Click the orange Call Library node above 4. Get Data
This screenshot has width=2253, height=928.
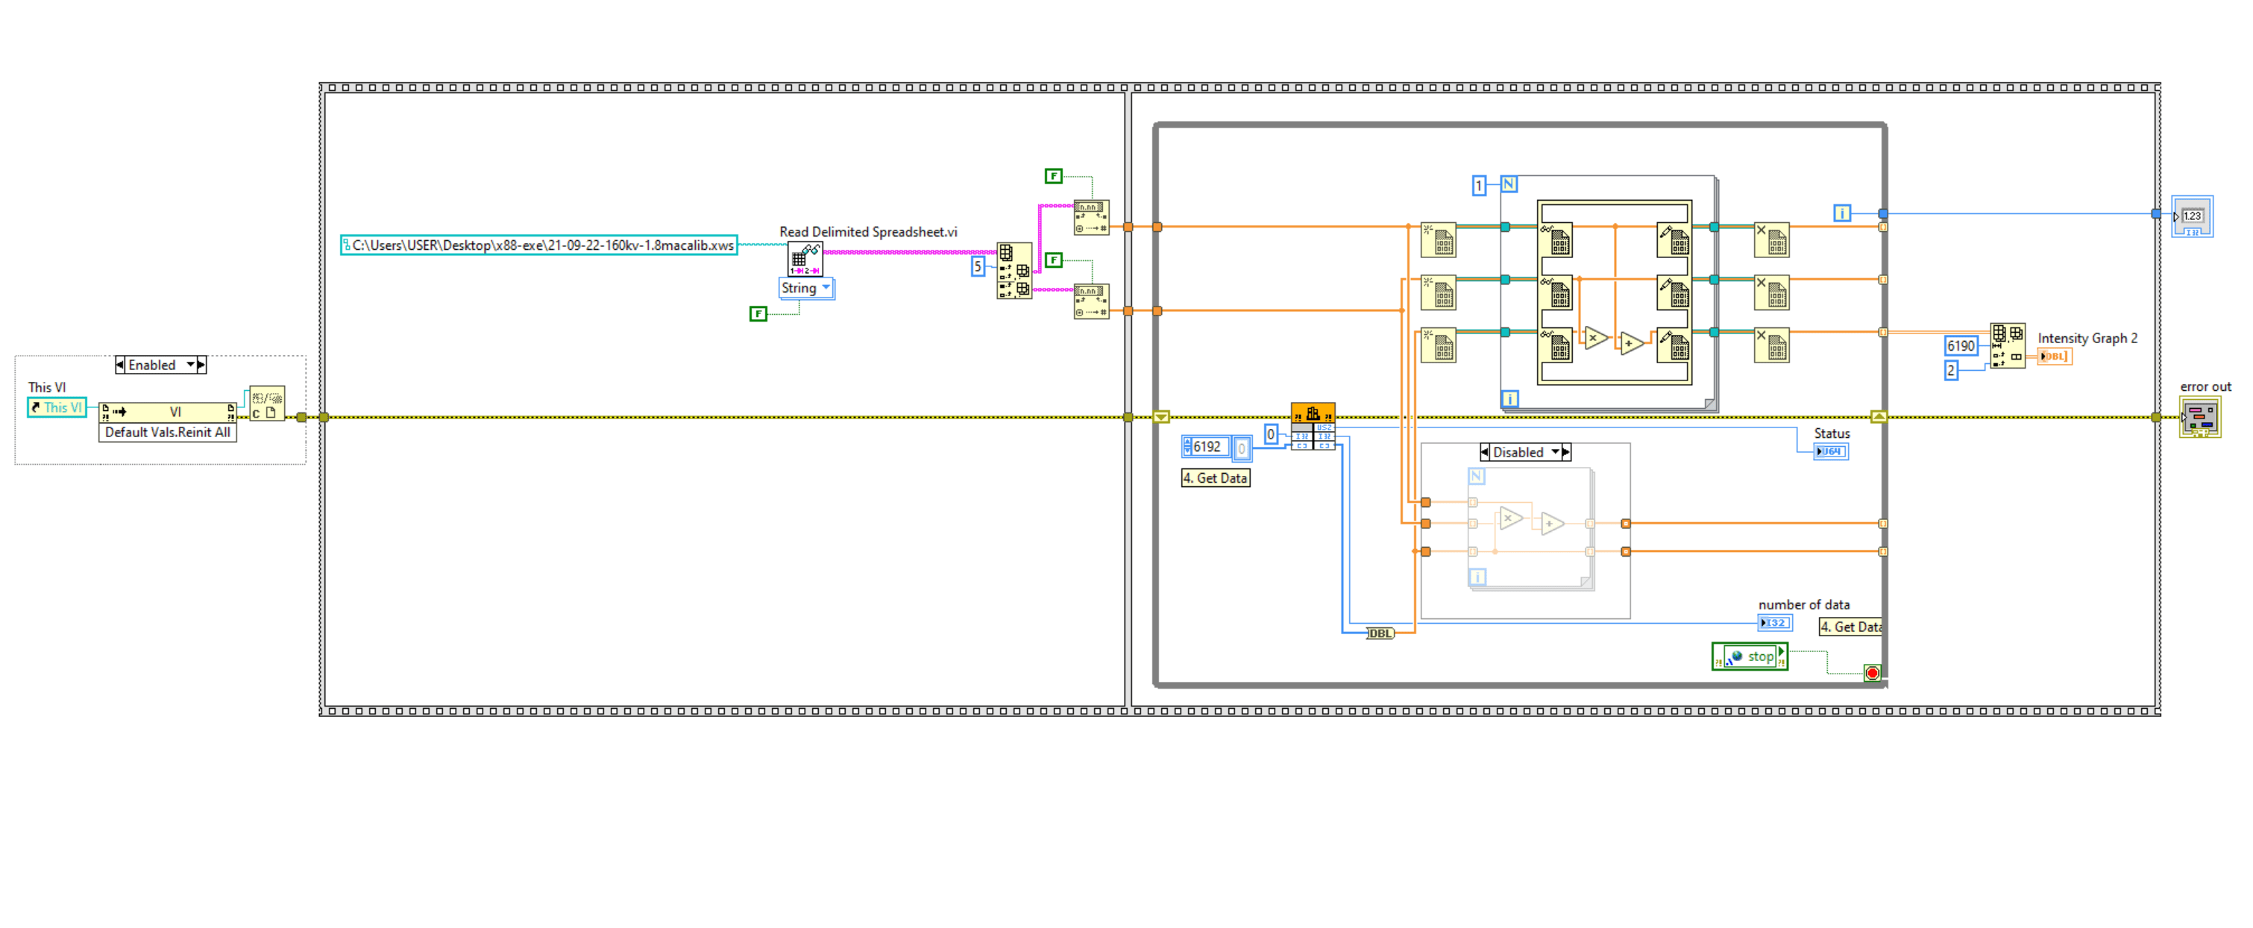point(1312,414)
